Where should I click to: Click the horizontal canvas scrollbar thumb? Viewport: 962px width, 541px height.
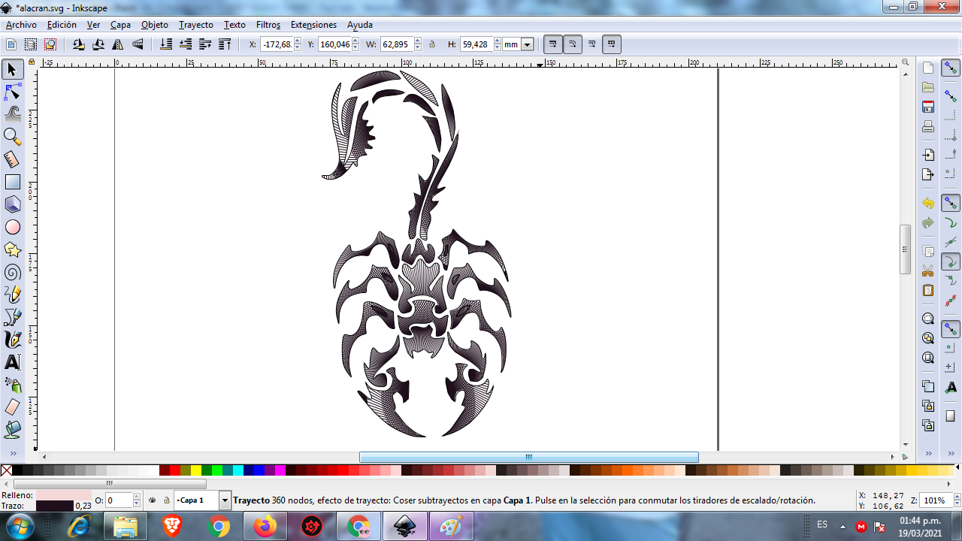529,457
